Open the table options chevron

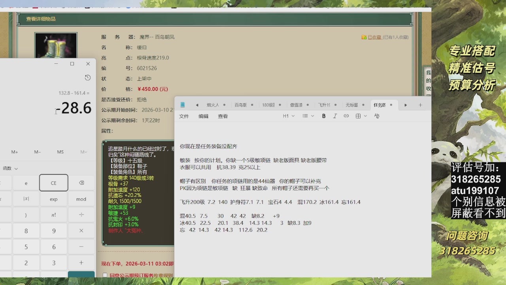pos(364,116)
